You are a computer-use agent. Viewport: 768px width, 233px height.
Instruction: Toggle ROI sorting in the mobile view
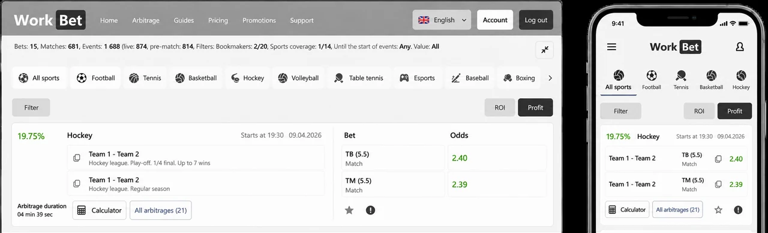[699, 111]
